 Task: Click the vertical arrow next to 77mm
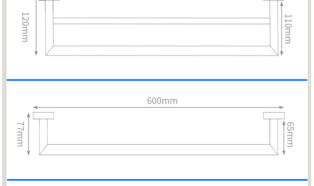[x=29, y=134]
